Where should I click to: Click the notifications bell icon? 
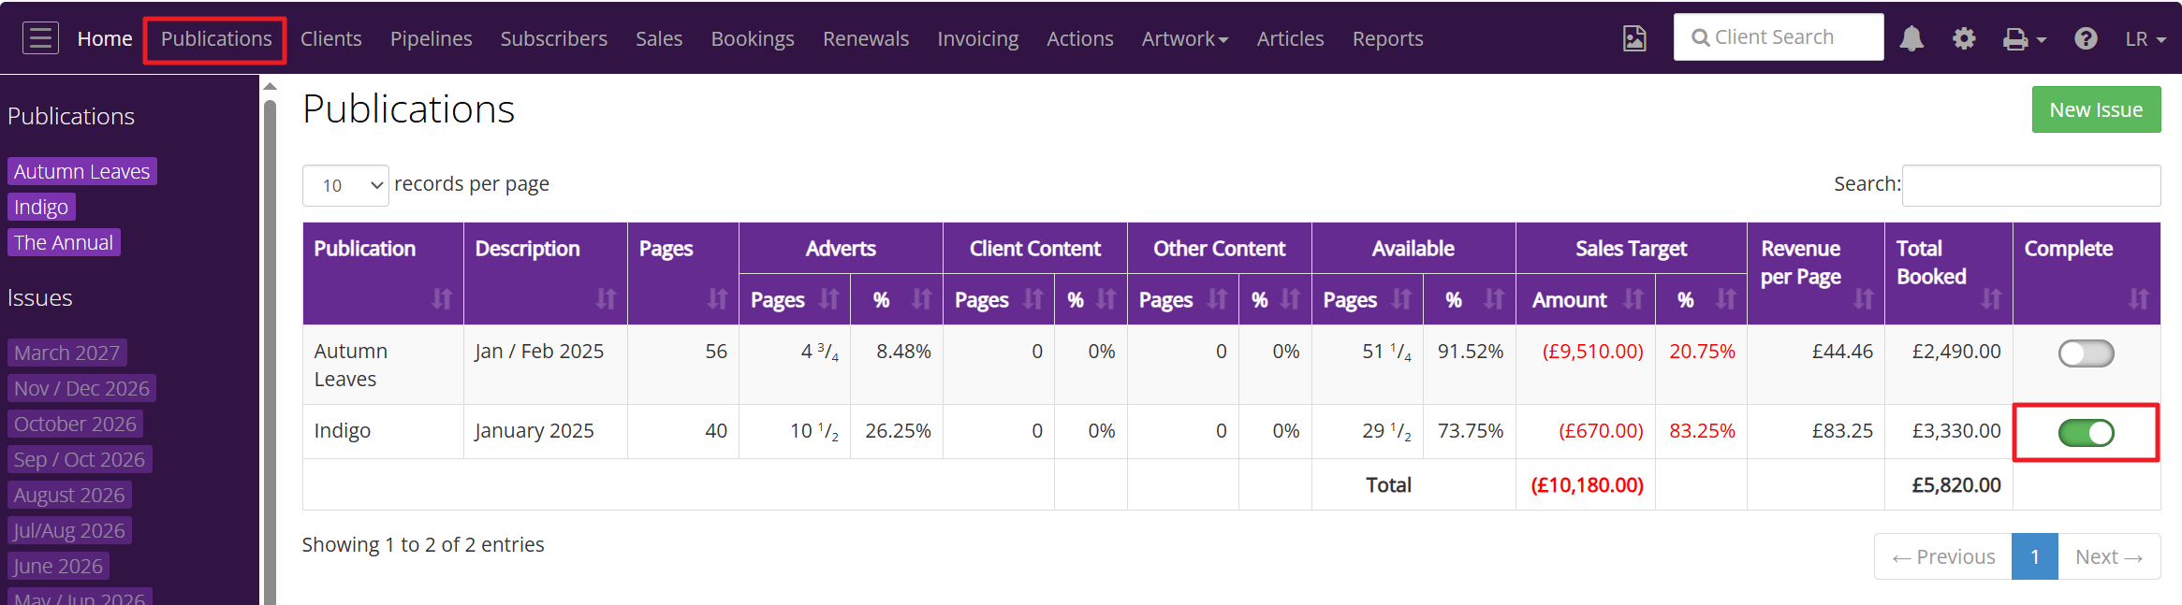(1911, 38)
